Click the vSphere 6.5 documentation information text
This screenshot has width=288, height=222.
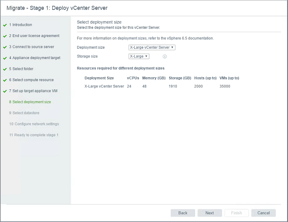pyautogui.click(x=145, y=38)
